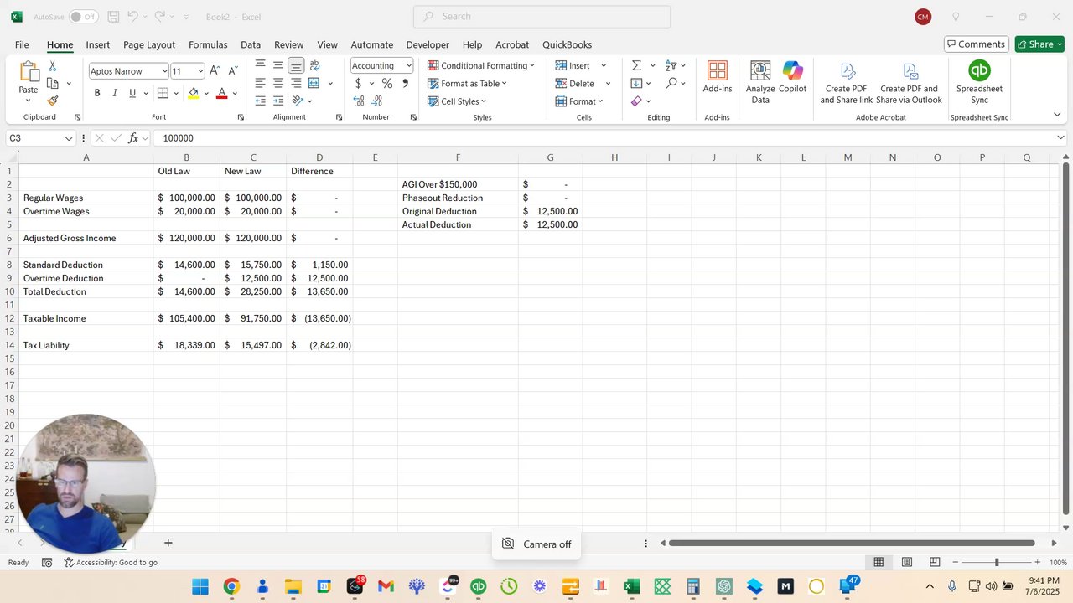Click the Paste clipboard icon
The width and height of the screenshot is (1073, 603).
pyautogui.click(x=29, y=72)
